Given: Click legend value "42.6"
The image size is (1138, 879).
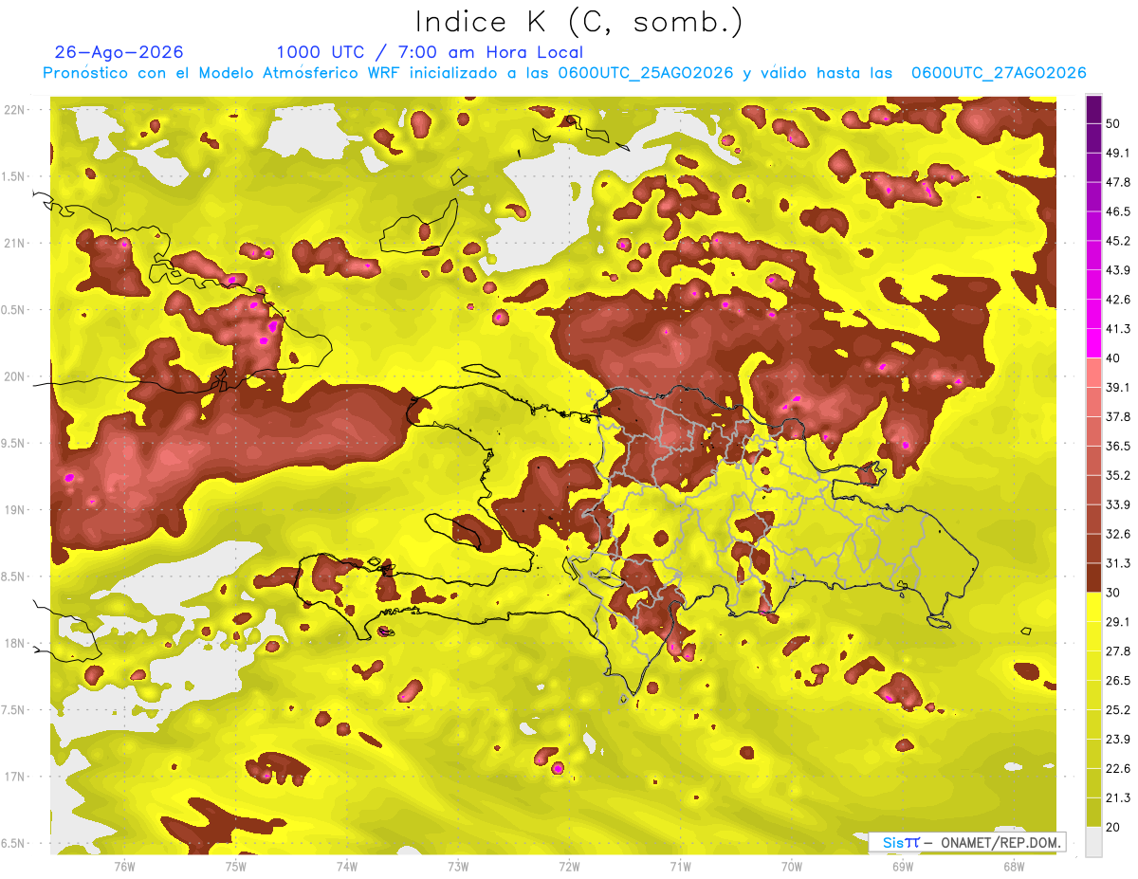Looking at the screenshot, I should (1119, 300).
